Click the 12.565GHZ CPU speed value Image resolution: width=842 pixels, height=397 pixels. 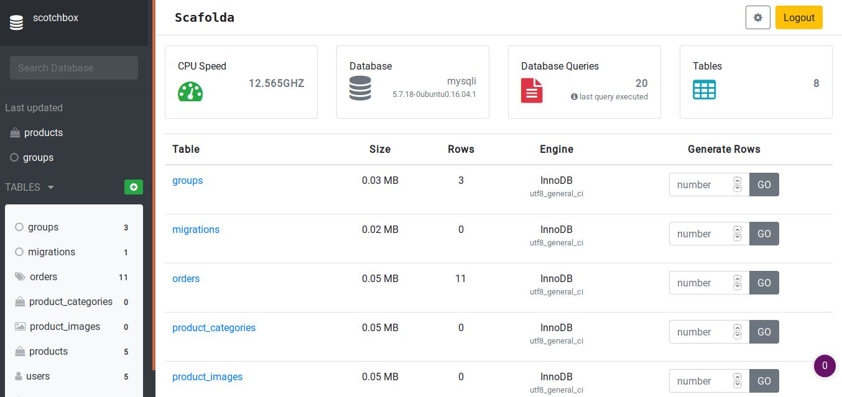(277, 83)
